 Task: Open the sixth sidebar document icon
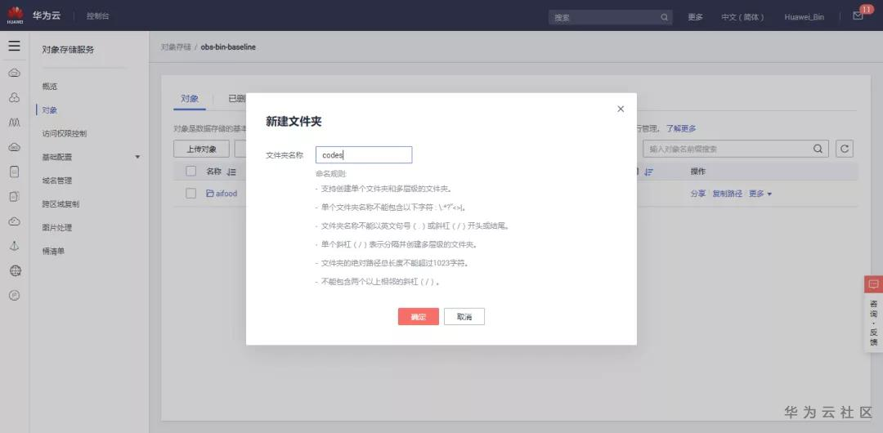[x=15, y=197]
